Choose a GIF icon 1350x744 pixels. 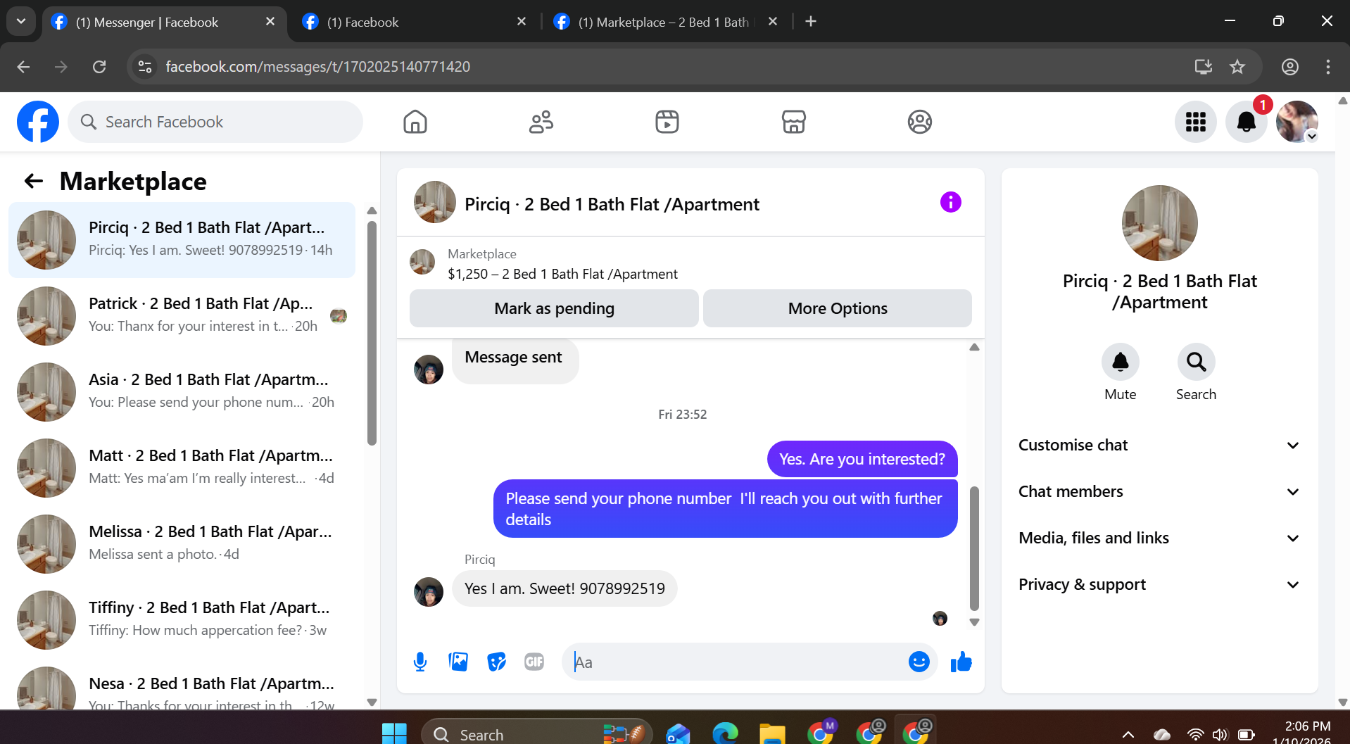[x=534, y=662]
